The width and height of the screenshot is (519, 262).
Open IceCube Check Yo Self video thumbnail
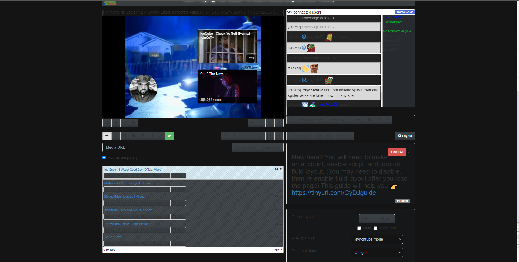click(227, 46)
